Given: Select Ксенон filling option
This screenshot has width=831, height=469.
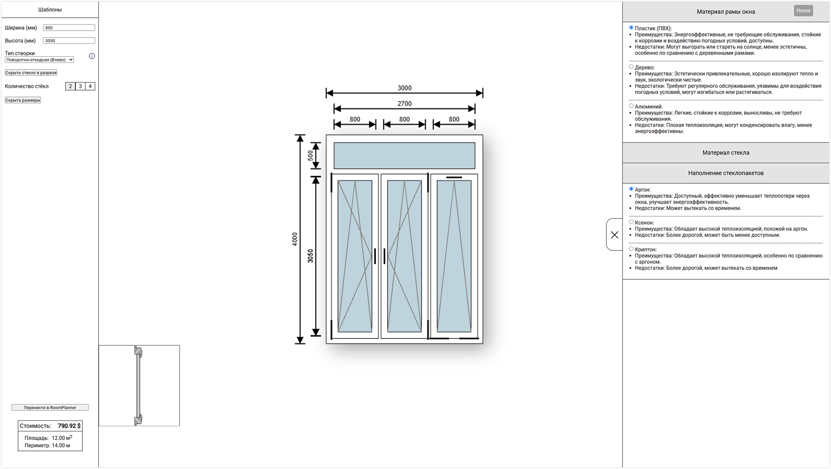Looking at the screenshot, I should click(x=631, y=222).
